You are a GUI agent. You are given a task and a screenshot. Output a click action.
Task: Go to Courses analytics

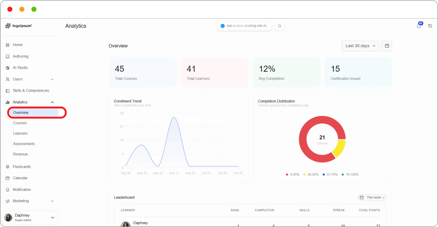pyautogui.click(x=20, y=123)
